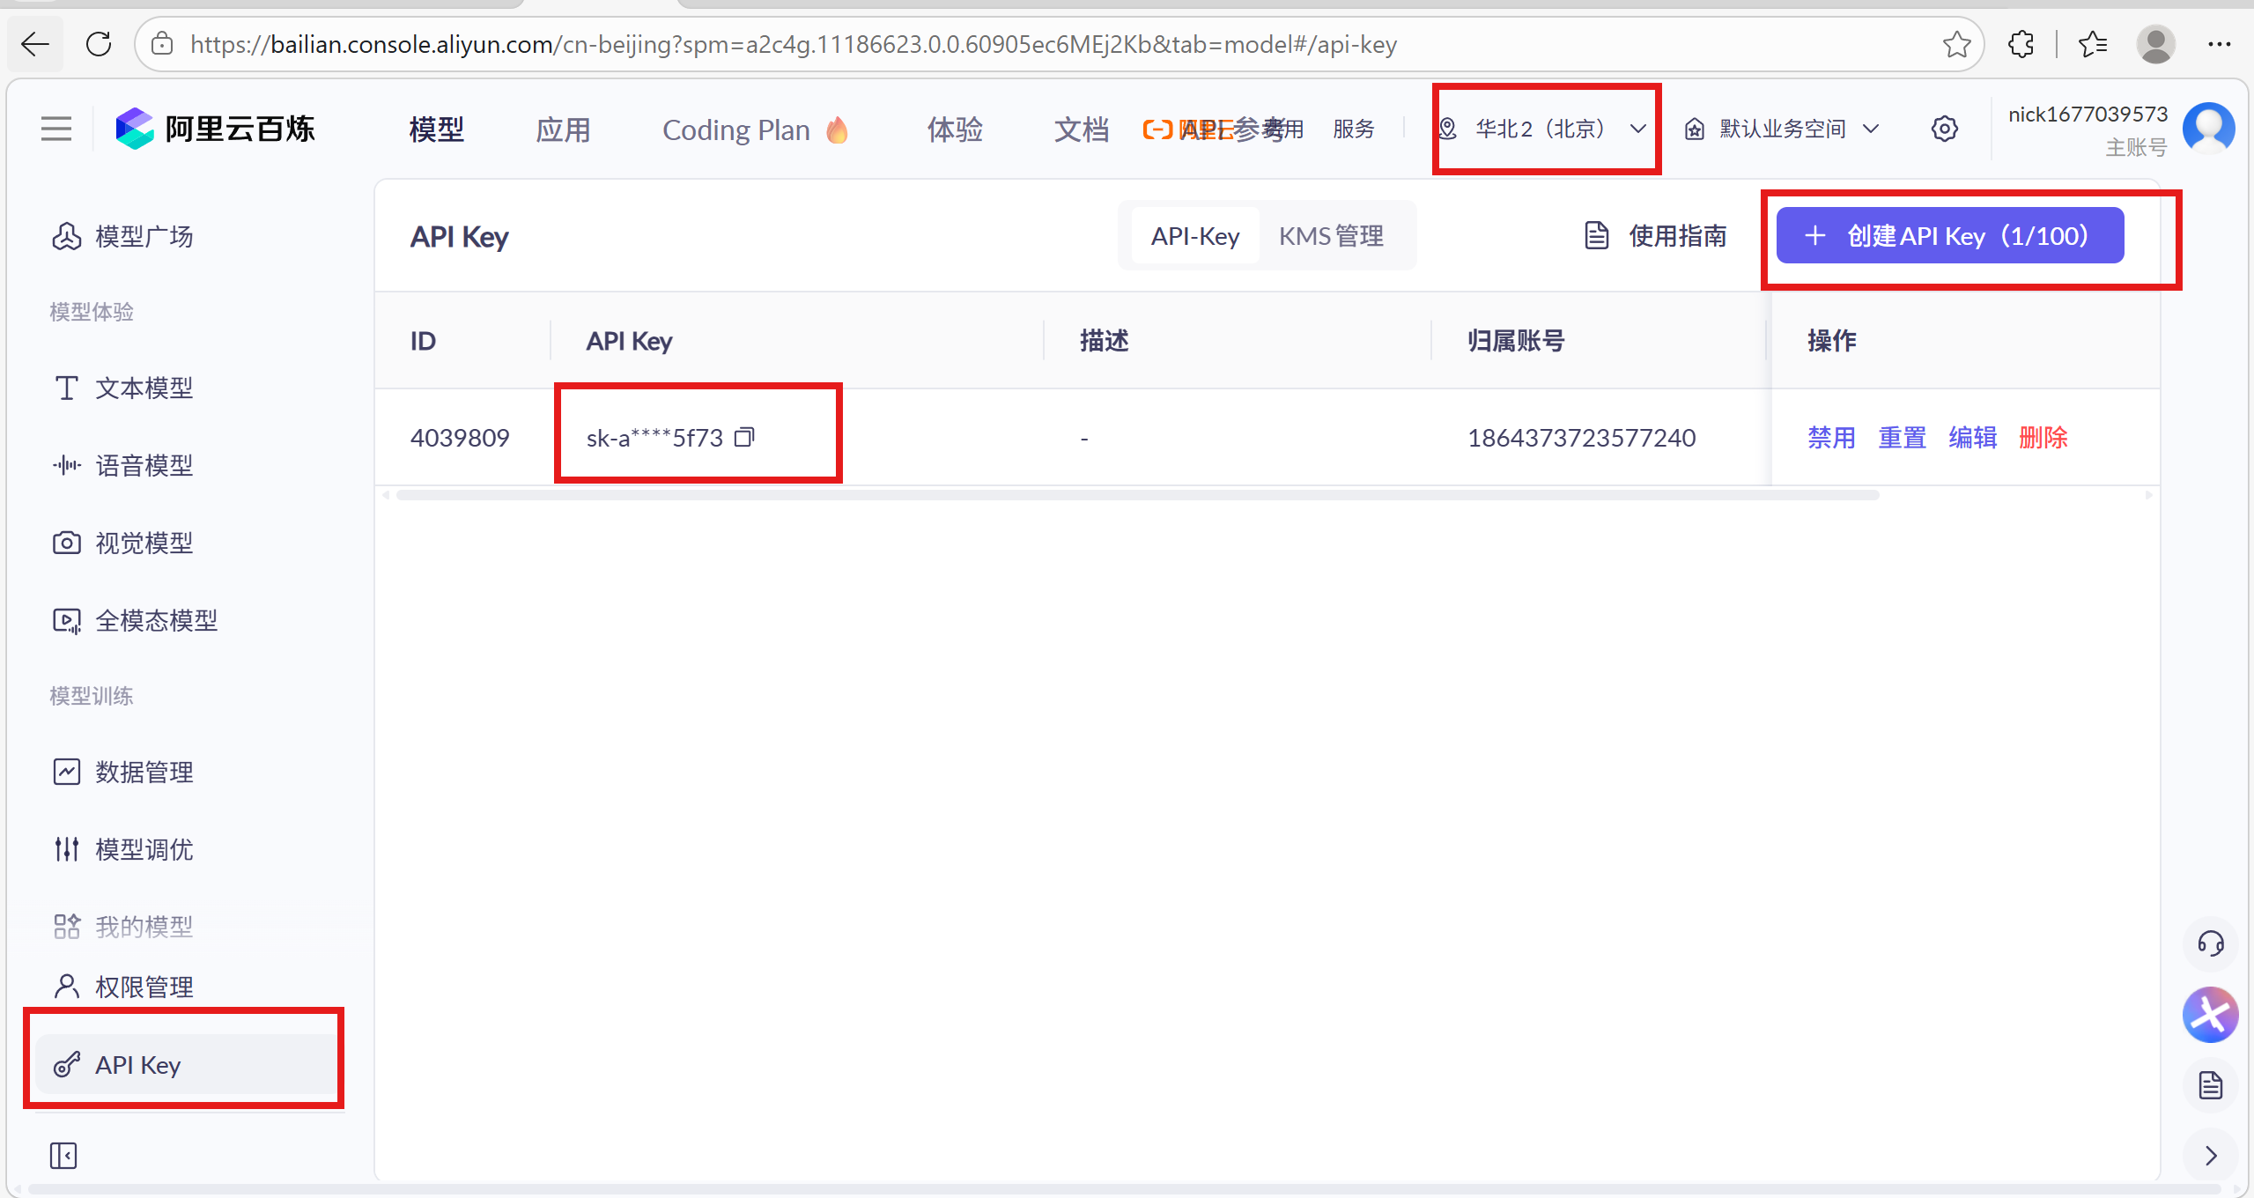2254x1198 pixels.
Task: Open customer support headset icon
Action: click(2210, 943)
